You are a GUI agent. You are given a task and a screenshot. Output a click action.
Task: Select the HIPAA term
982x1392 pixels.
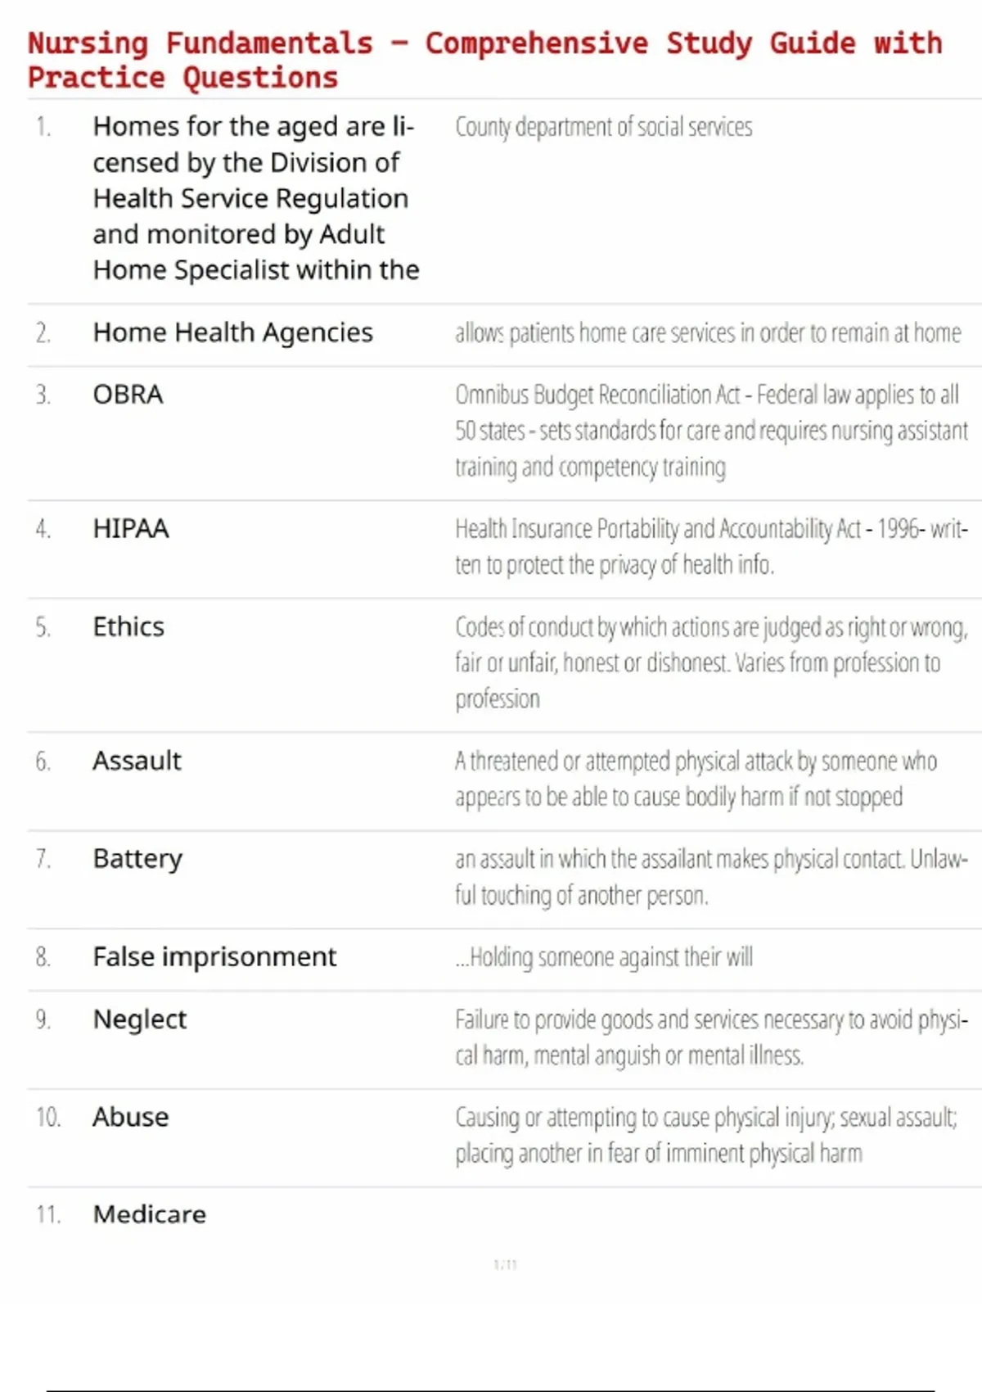[131, 529]
